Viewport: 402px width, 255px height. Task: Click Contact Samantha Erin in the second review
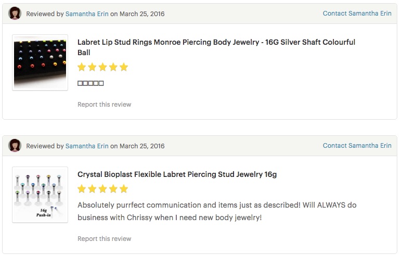[357, 146]
